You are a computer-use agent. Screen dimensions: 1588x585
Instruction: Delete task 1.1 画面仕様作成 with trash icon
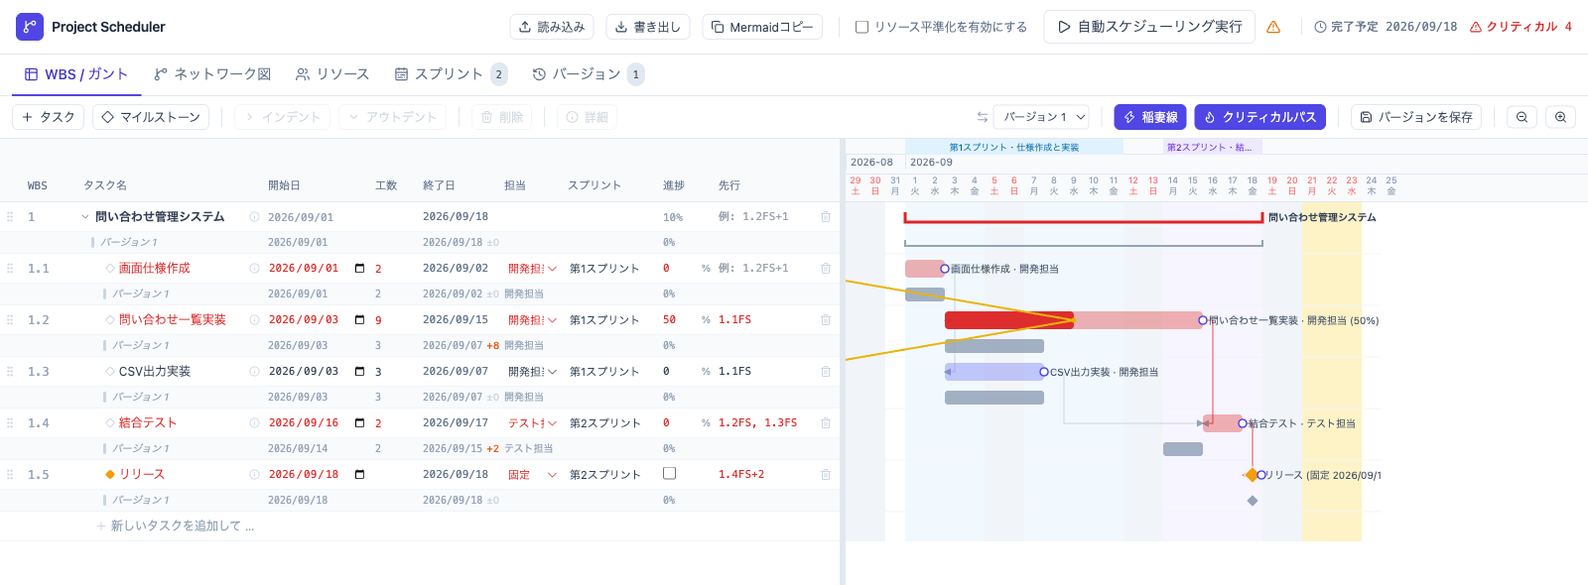point(826,268)
